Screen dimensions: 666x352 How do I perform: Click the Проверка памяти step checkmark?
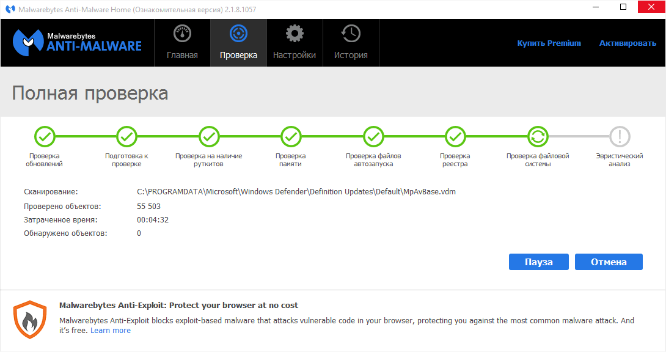[291, 137]
